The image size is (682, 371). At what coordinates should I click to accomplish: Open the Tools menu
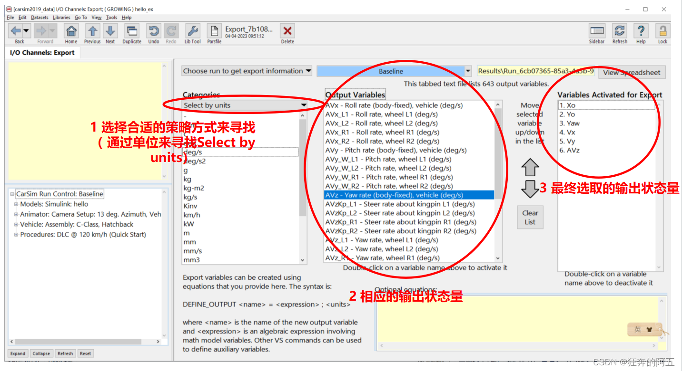click(x=111, y=18)
